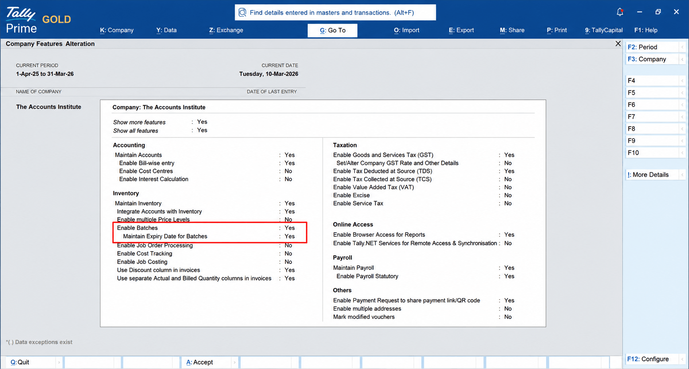
Task: Click the Tally Prime Gold logo
Action: 38,20
